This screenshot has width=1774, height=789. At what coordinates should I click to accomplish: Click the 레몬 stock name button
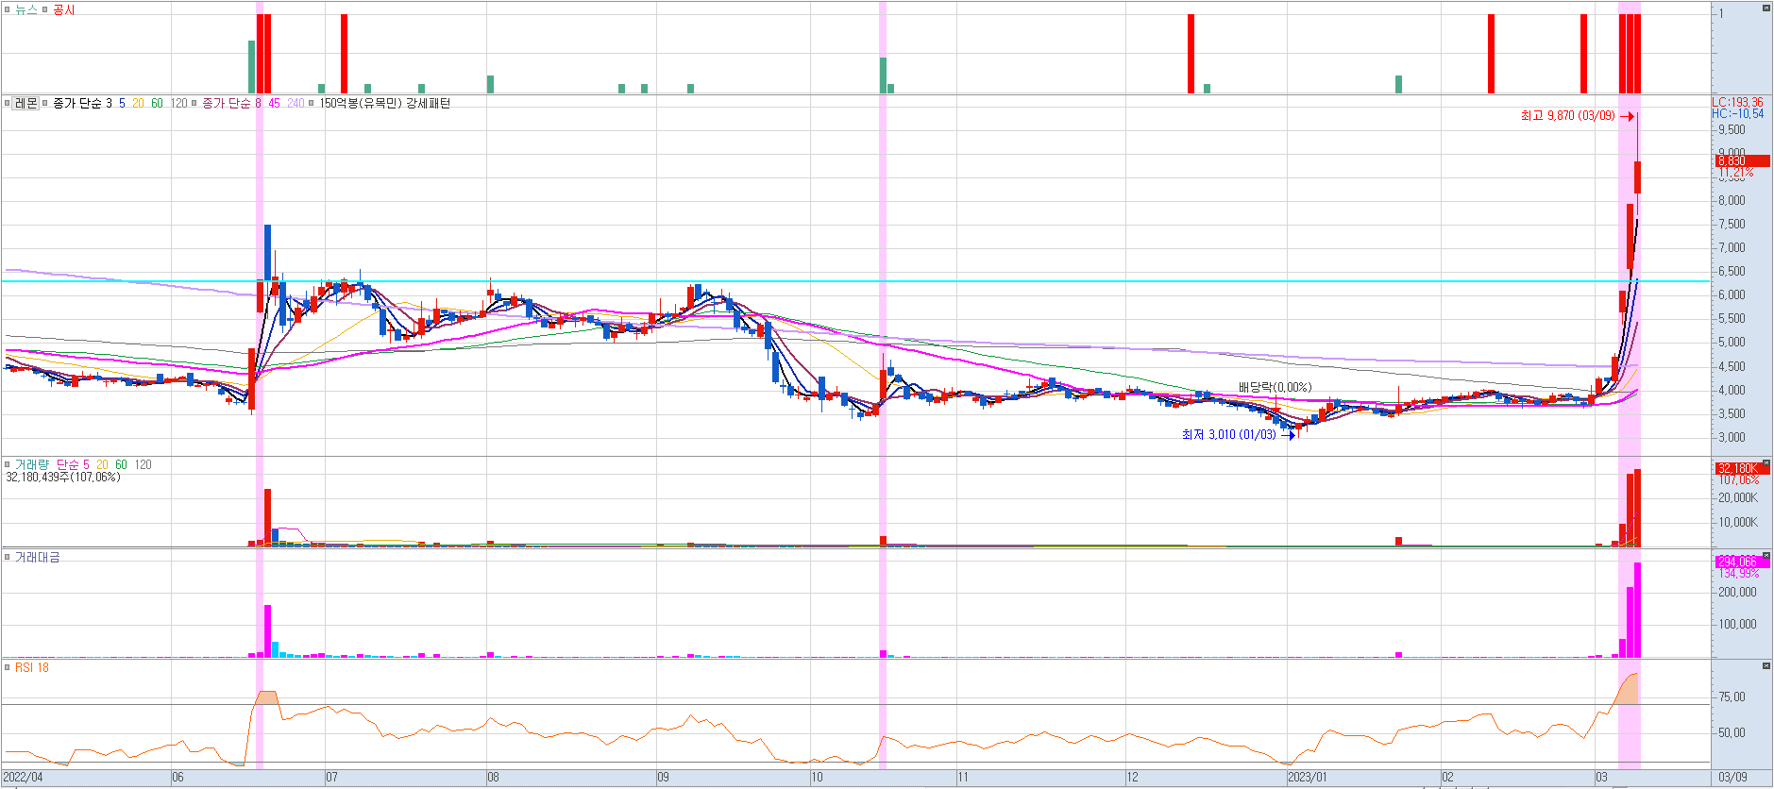click(x=26, y=103)
